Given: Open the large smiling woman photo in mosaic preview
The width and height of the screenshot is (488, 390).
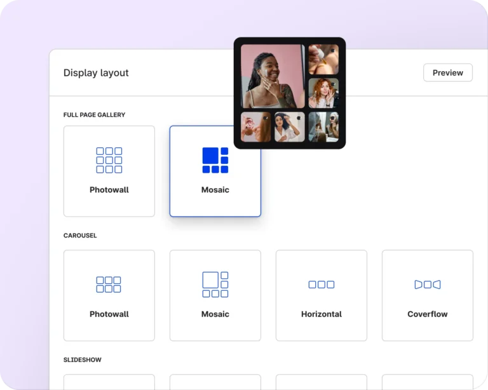Looking at the screenshot, I should click(273, 76).
